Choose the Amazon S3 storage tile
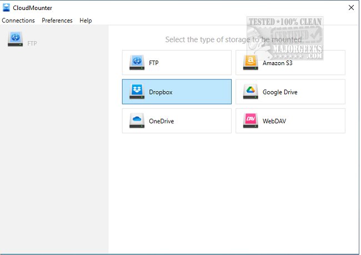This screenshot has height=255, width=361. pos(290,62)
